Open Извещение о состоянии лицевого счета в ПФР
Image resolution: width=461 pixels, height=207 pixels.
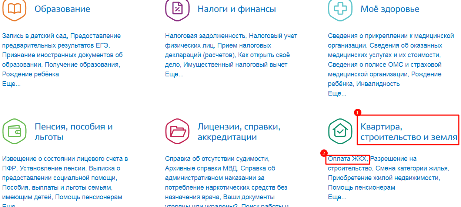tap(65, 163)
